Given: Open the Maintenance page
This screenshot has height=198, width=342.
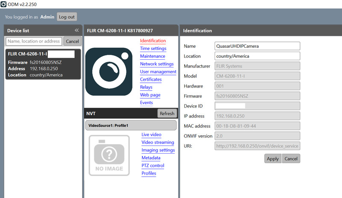Looking at the screenshot, I should 153,56.
